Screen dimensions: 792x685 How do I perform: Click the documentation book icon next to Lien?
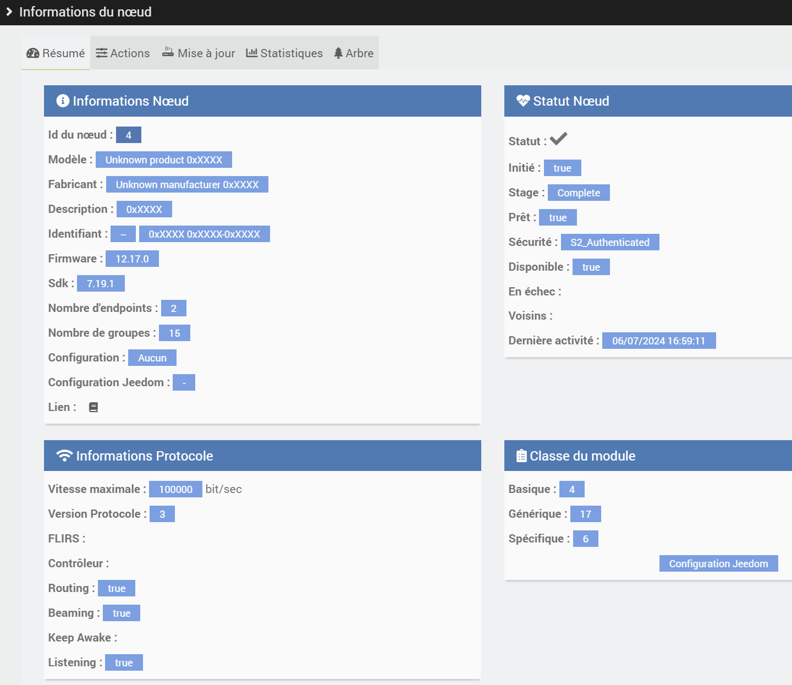click(x=94, y=407)
